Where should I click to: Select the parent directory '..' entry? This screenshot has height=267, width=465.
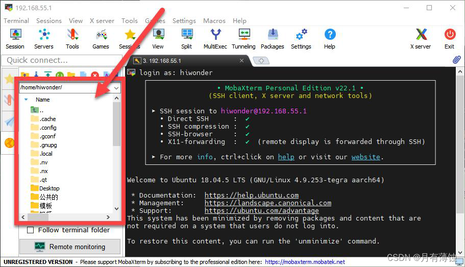pyautogui.click(x=37, y=110)
